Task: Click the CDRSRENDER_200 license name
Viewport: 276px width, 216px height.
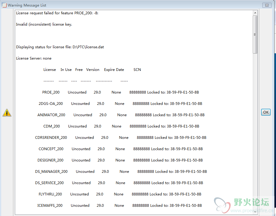Action: [x=51, y=138]
